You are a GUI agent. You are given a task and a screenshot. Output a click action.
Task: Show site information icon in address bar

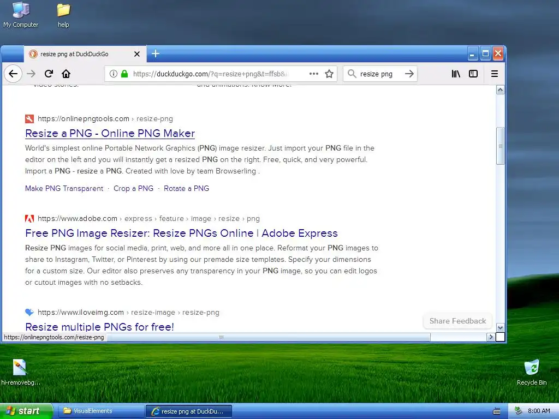pos(114,74)
